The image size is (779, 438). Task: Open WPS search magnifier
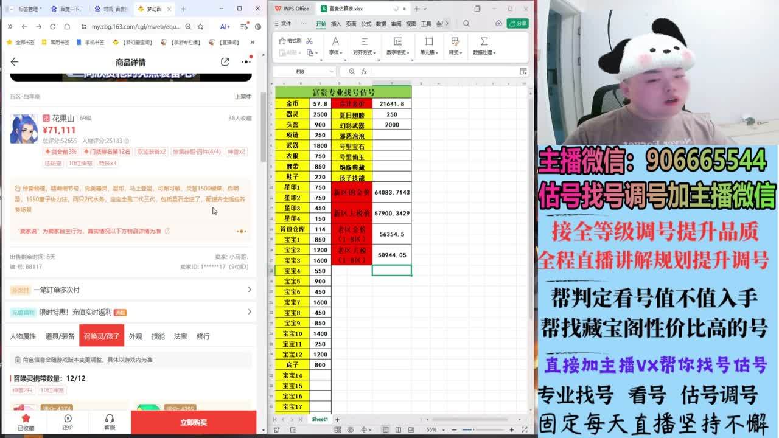[466, 24]
